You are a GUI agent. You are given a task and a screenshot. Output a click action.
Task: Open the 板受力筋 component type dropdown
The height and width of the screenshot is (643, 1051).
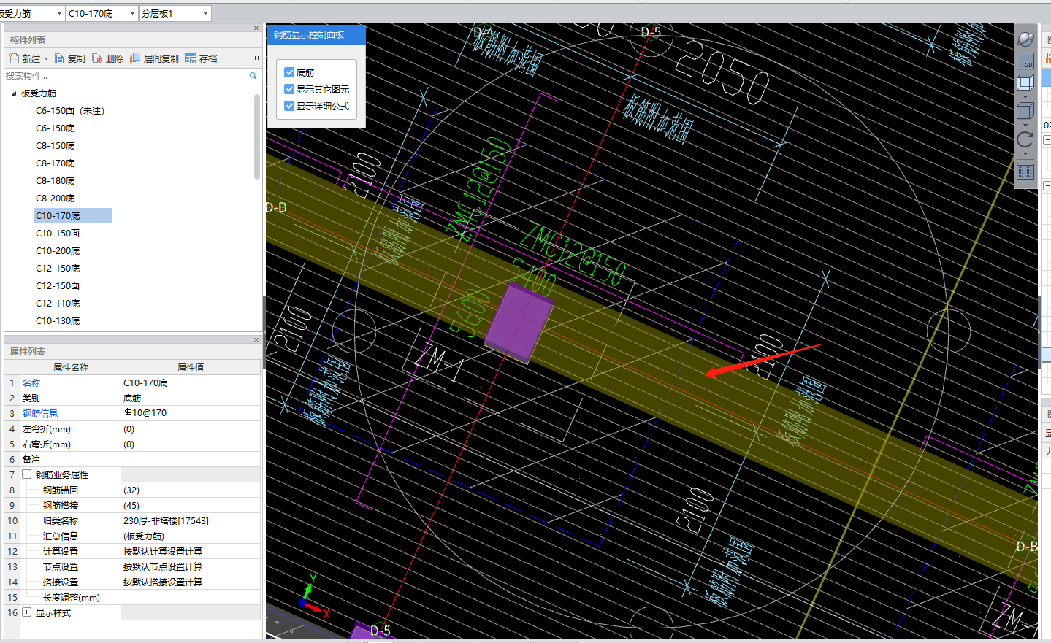(x=59, y=13)
